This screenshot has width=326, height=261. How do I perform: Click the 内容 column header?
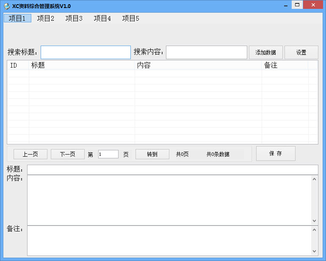[x=198, y=65]
